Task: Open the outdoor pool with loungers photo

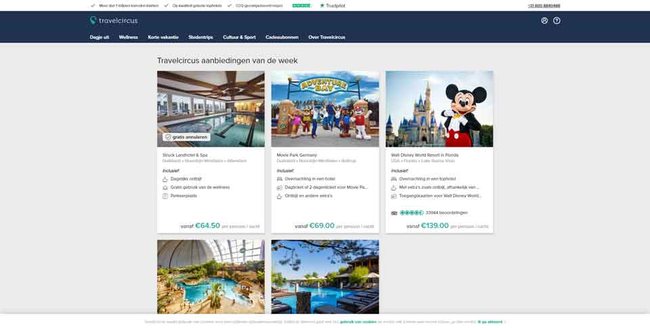Action: pyautogui.click(x=325, y=277)
